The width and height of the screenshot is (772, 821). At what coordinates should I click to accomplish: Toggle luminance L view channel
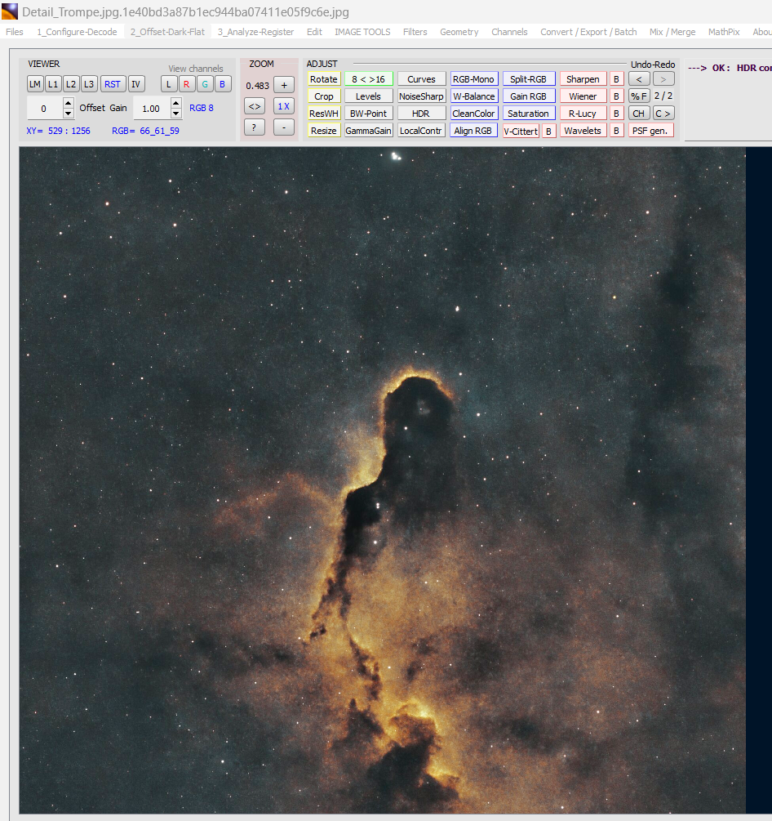pos(168,84)
